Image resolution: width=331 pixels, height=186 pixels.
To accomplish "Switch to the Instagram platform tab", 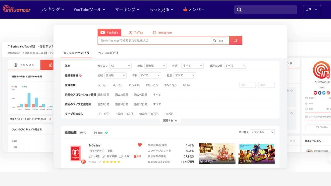I will tap(162, 33).
